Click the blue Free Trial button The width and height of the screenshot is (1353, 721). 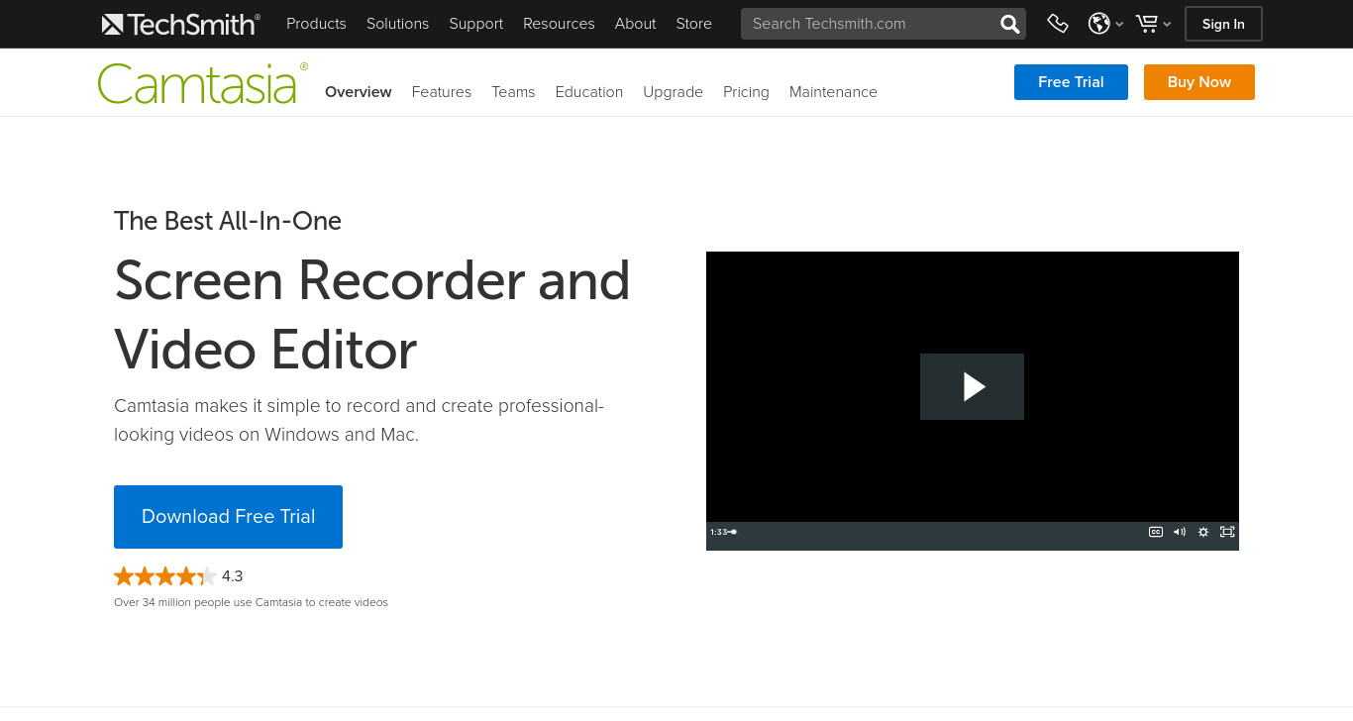pyautogui.click(x=1071, y=82)
